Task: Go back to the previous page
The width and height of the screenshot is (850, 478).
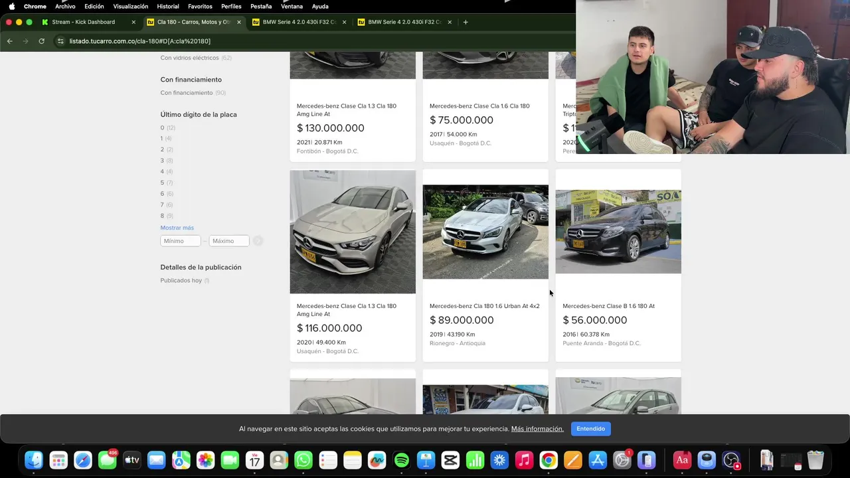Action: click(x=9, y=41)
